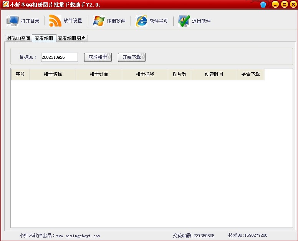Click the monitor icon for 打开目录
The height and width of the screenshot is (241, 298).
point(13,21)
